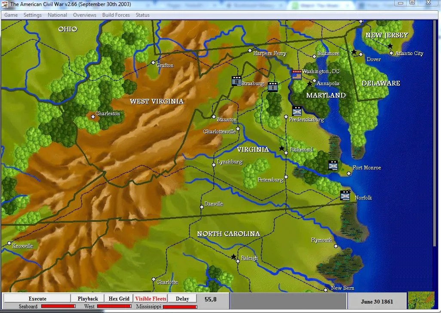
Task: Click the Danville city dot
Action: coord(202,207)
